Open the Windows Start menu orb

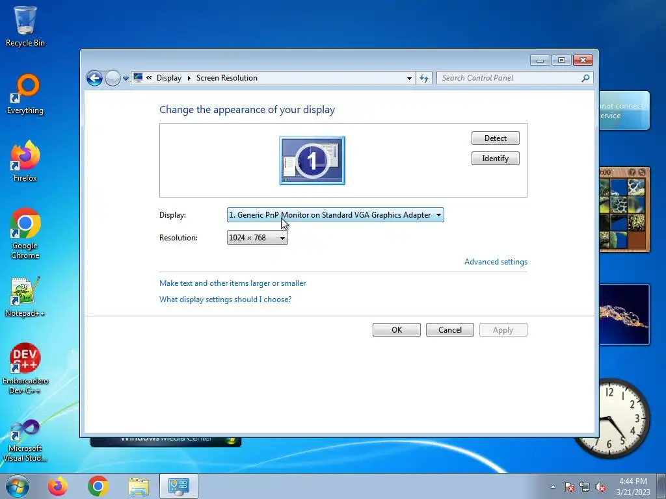(x=18, y=486)
